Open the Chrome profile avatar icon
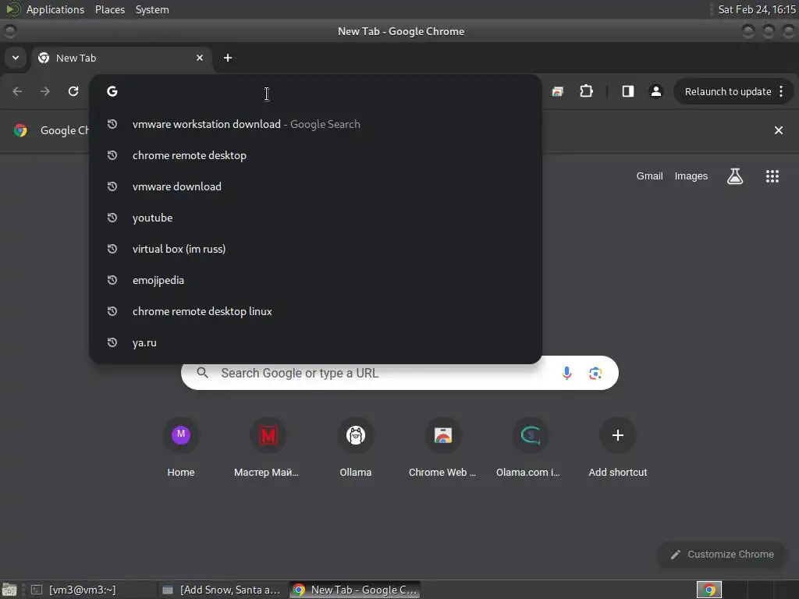 [655, 91]
